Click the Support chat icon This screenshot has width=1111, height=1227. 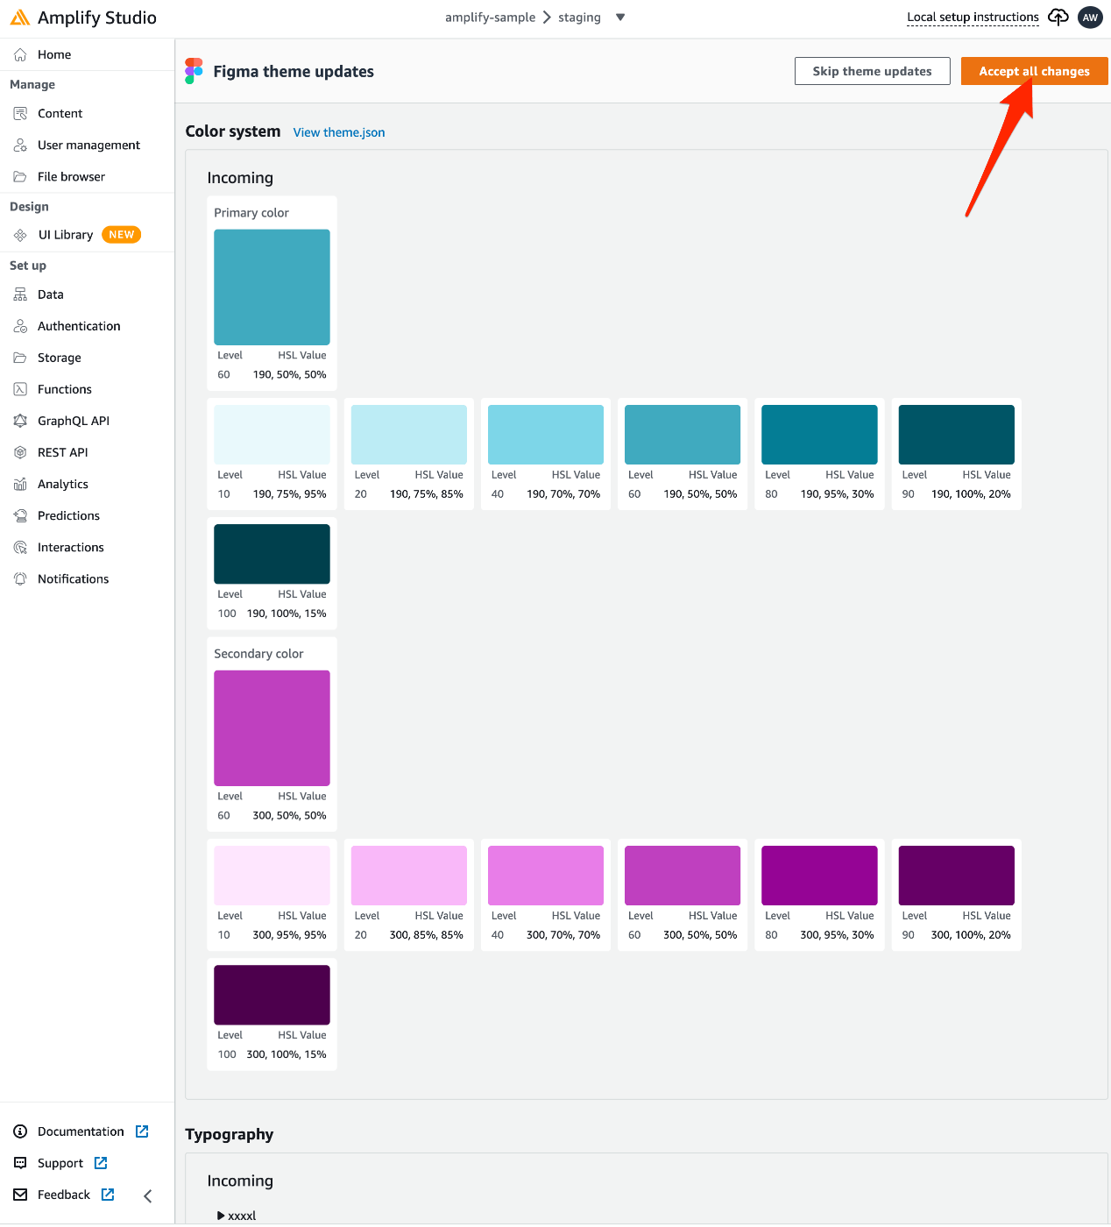point(20,1163)
